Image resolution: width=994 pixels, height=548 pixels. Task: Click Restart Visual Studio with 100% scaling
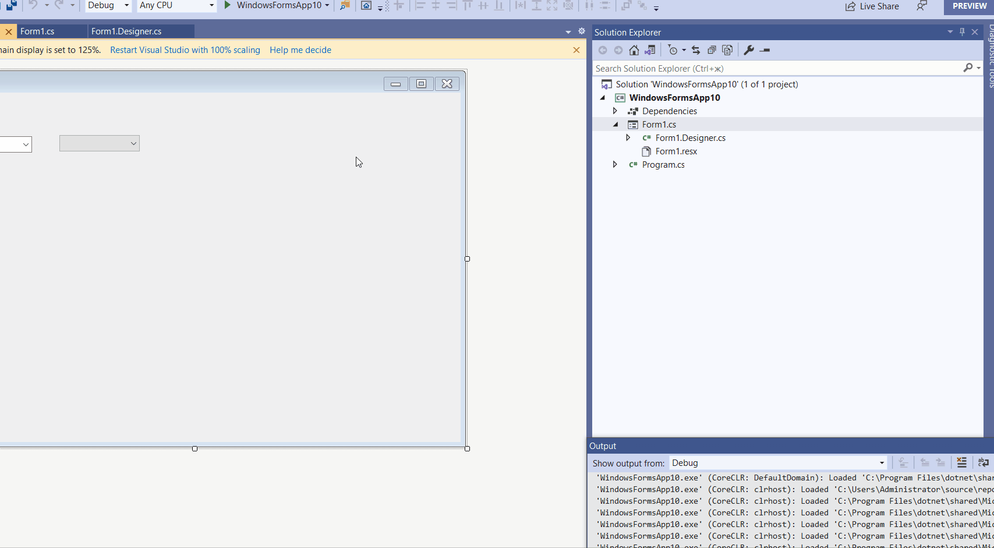click(185, 50)
